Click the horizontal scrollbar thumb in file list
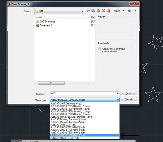The width and height of the screenshot is (163, 142). [x=51, y=83]
